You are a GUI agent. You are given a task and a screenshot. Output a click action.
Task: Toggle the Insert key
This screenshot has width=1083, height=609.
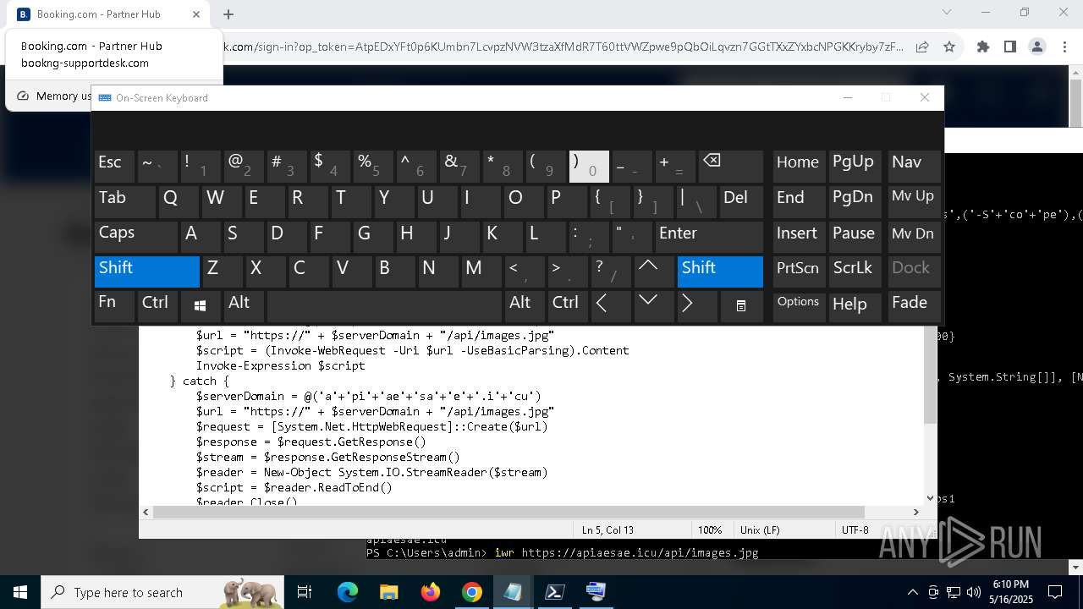799,236
